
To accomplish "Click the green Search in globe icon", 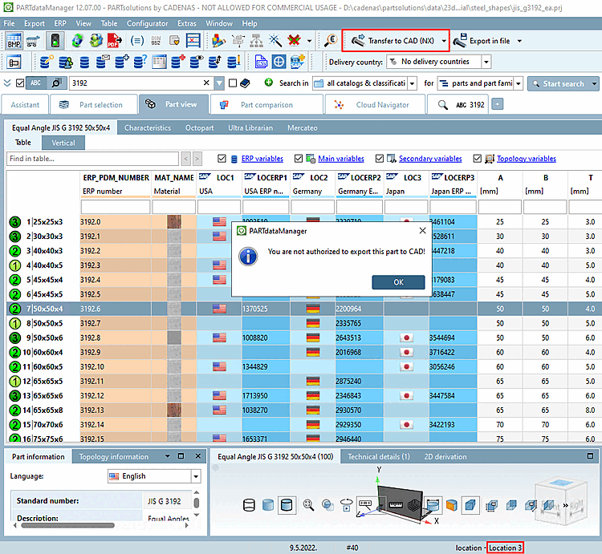I will point(268,83).
